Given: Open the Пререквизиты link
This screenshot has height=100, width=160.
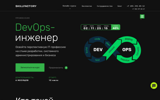Looking at the screenshot, I should coord(56,68).
